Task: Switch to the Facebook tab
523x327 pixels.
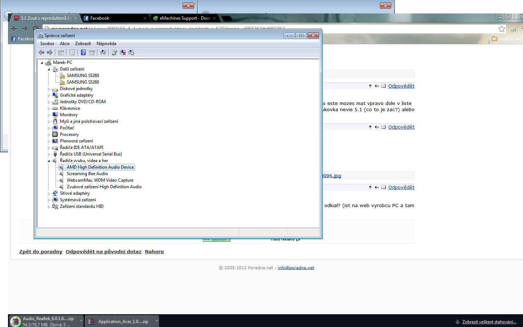Action: pyautogui.click(x=115, y=18)
